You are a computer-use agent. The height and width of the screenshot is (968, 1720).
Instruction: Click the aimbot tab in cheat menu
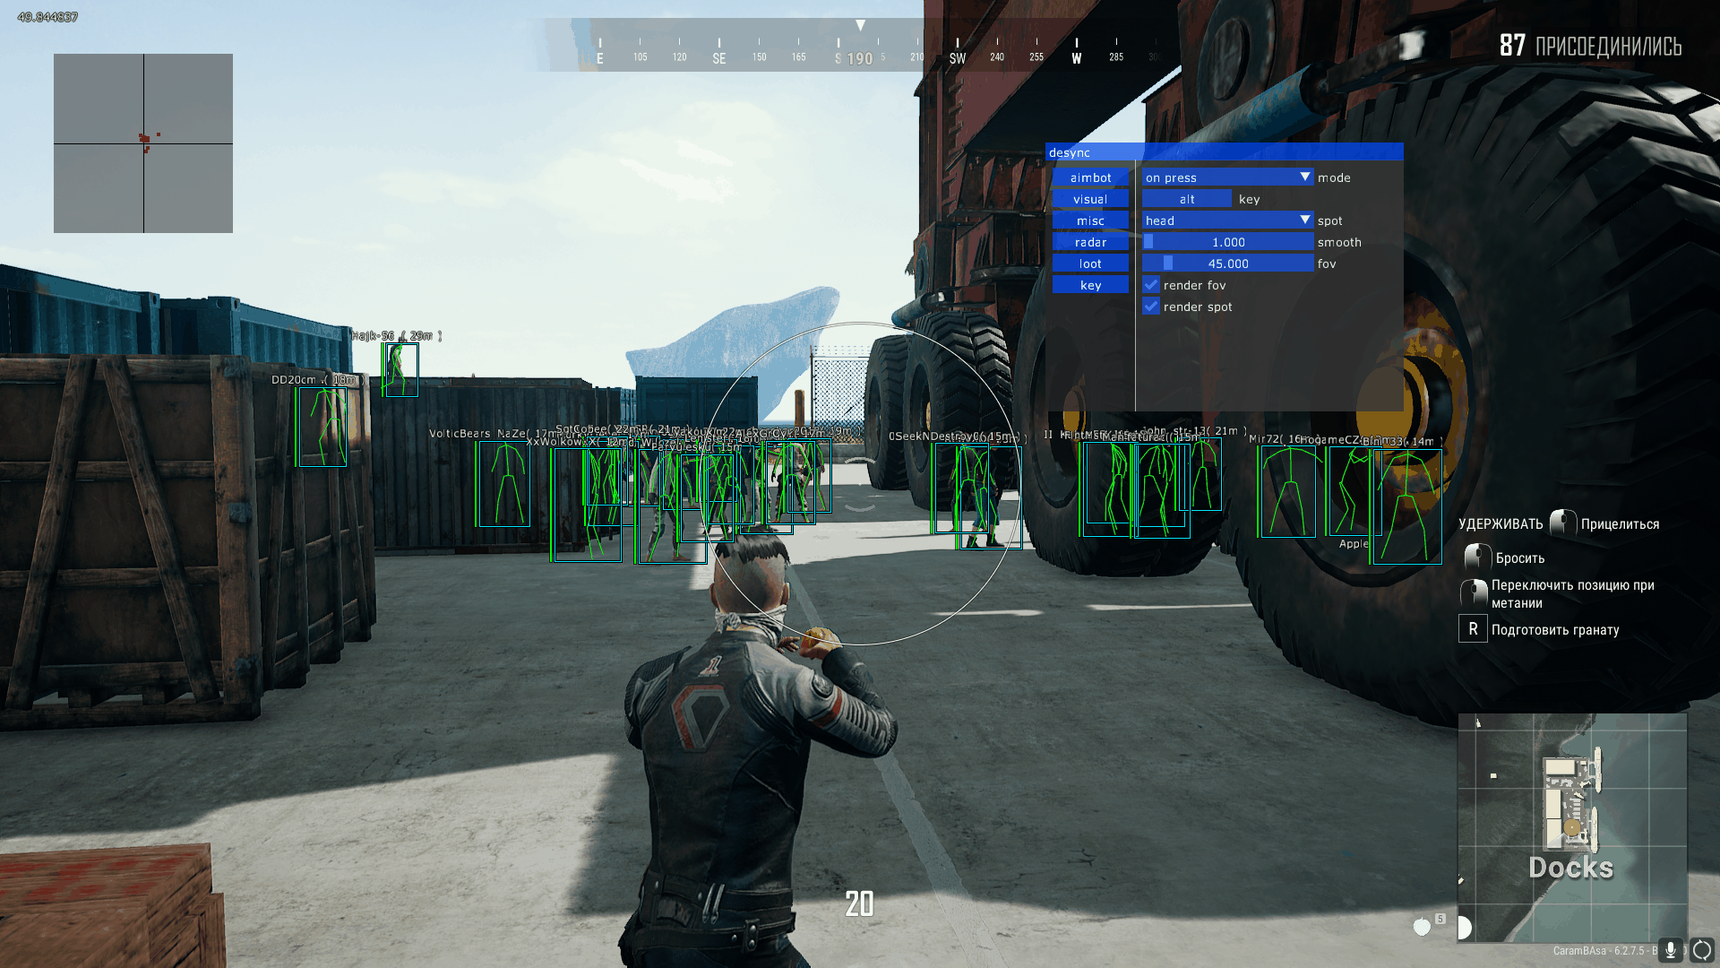coord(1088,176)
